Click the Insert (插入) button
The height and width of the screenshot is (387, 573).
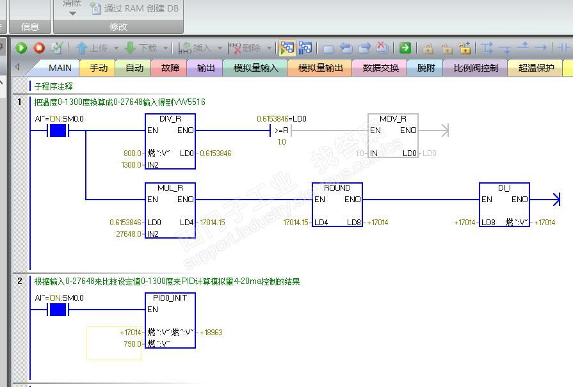[195, 48]
